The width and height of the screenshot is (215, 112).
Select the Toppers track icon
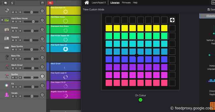pos(7,39)
